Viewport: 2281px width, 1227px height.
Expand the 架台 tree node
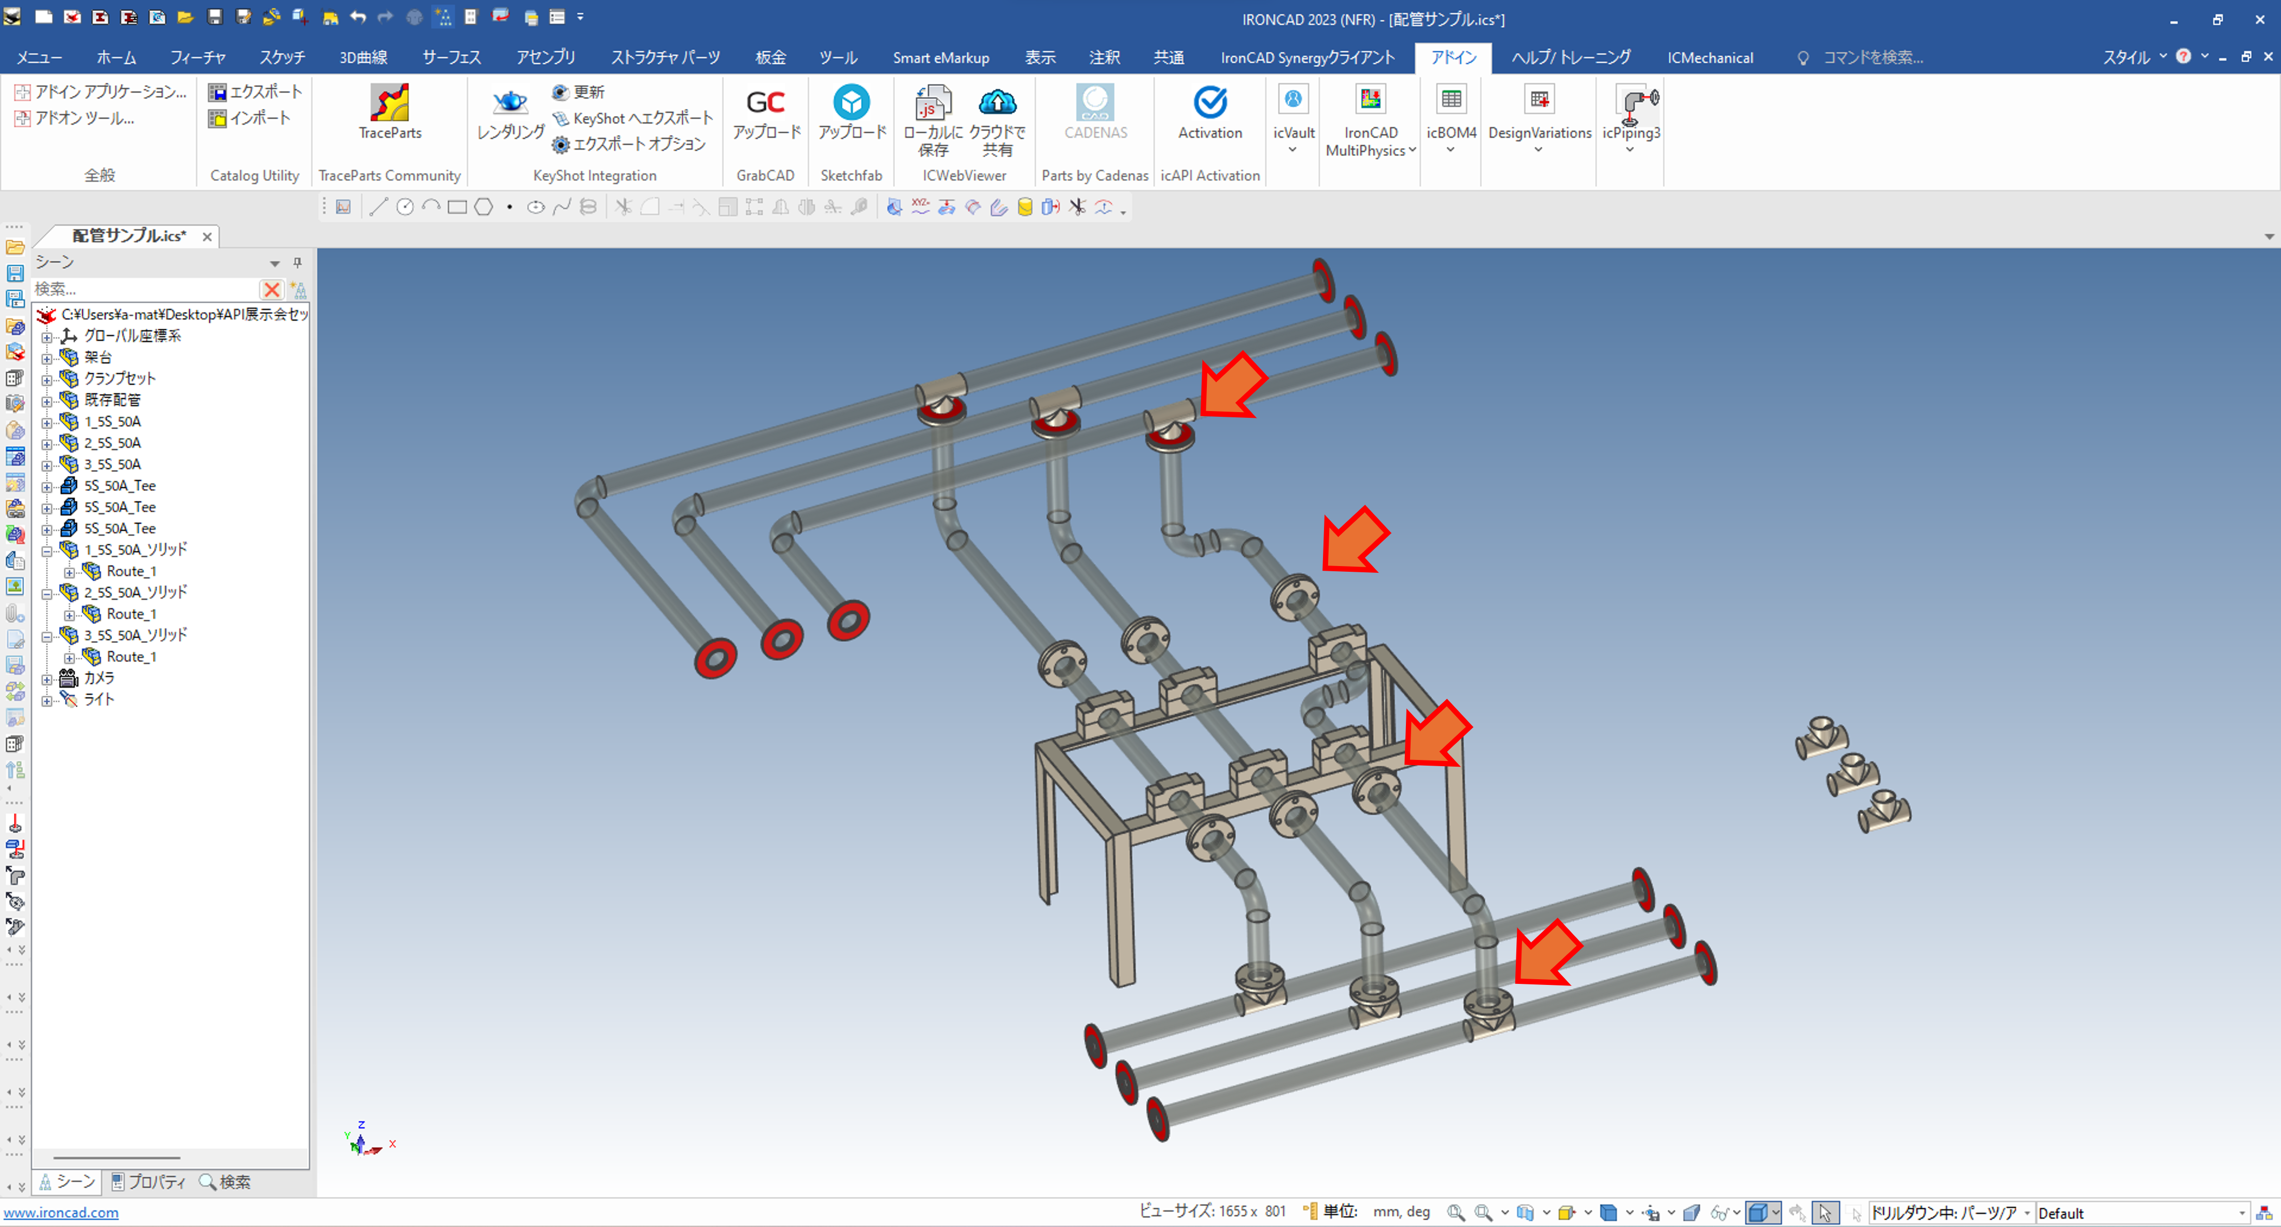tap(47, 359)
